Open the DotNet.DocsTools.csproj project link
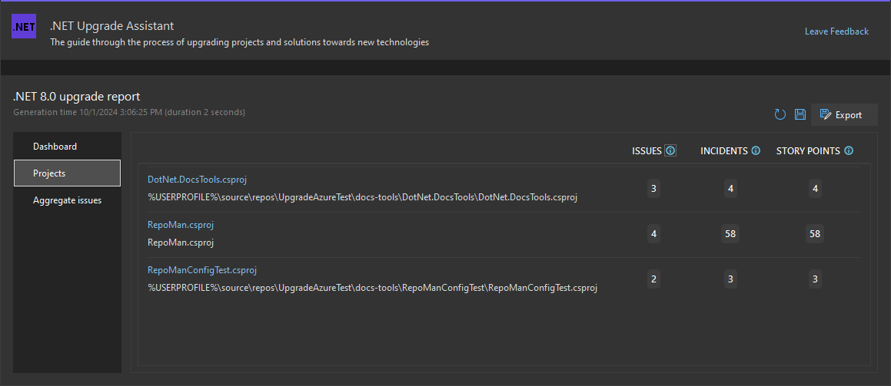 (x=197, y=179)
